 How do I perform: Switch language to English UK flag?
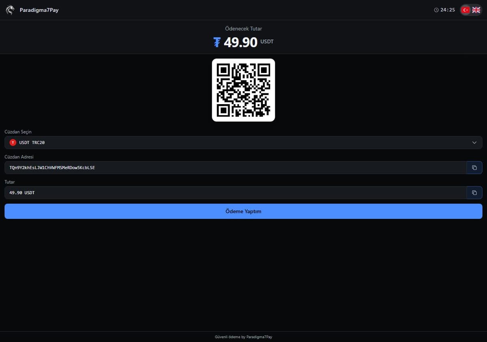click(x=476, y=10)
